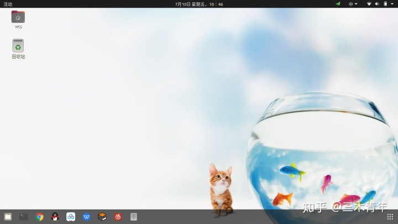
Task: Click the battery status icon
Action: point(385,4)
